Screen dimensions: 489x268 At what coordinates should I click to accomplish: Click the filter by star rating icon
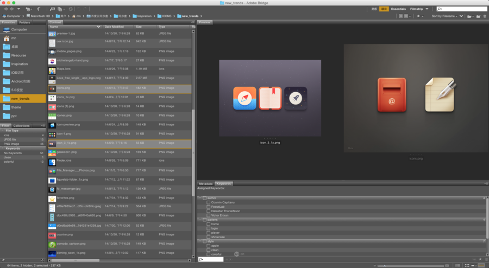coord(419,16)
